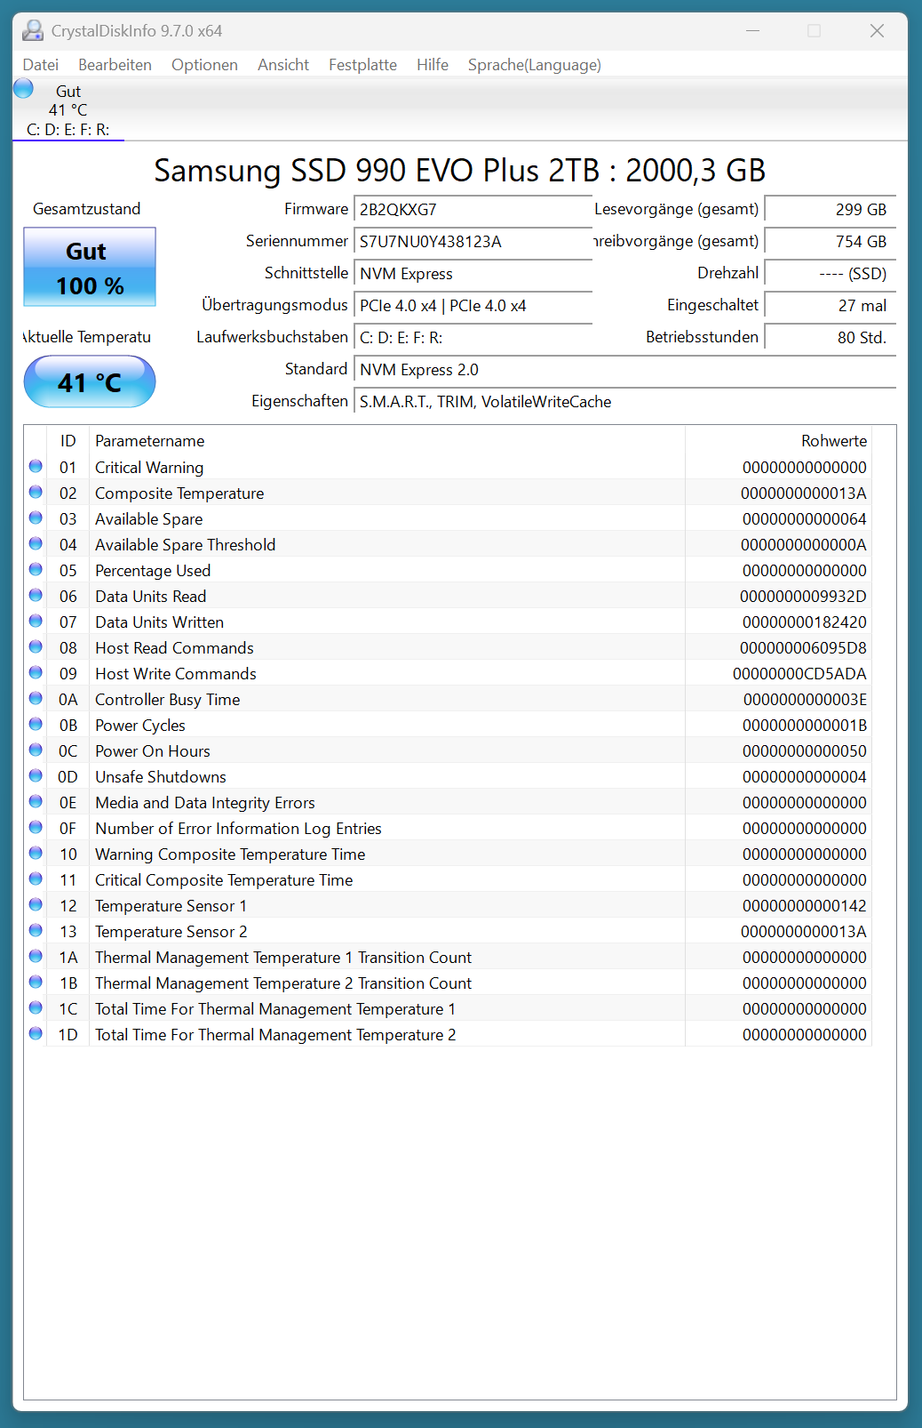Click the Übertragungsmodus field PCIe 4.0 x4

click(473, 306)
